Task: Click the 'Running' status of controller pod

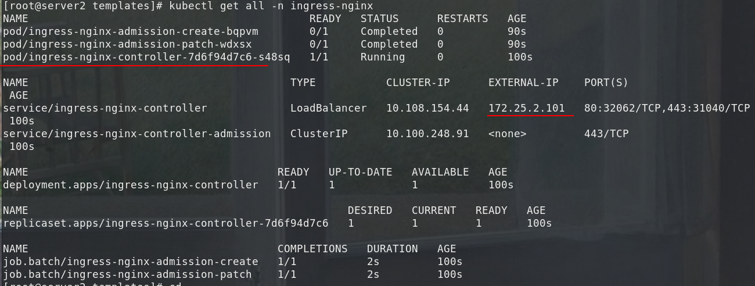Action: [x=383, y=57]
